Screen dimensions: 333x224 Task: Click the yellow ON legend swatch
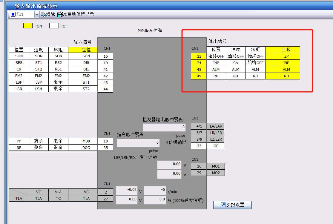[x=28, y=26]
